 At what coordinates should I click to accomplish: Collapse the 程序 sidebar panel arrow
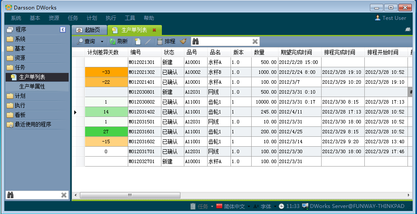(63, 30)
